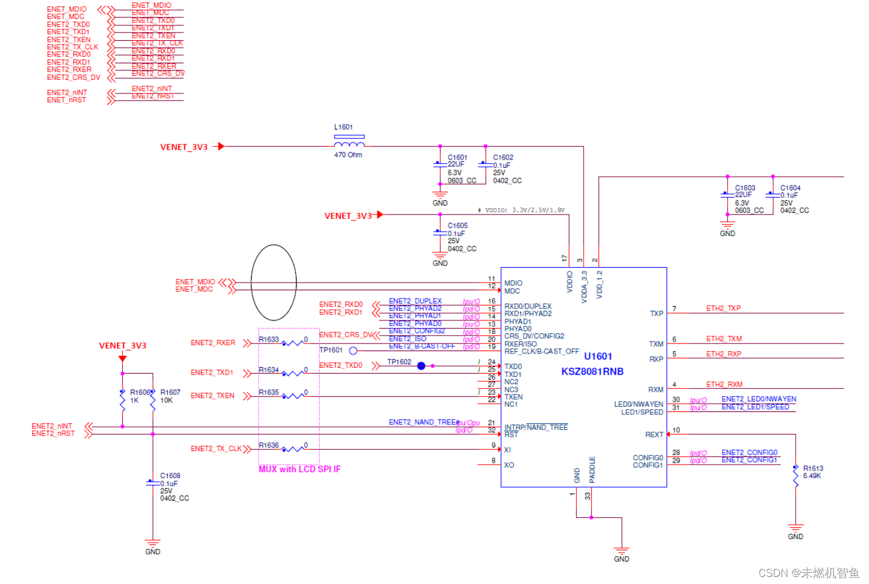The width and height of the screenshot is (869, 584).
Task: Click the C1604 capacitor label
Action: (790, 188)
